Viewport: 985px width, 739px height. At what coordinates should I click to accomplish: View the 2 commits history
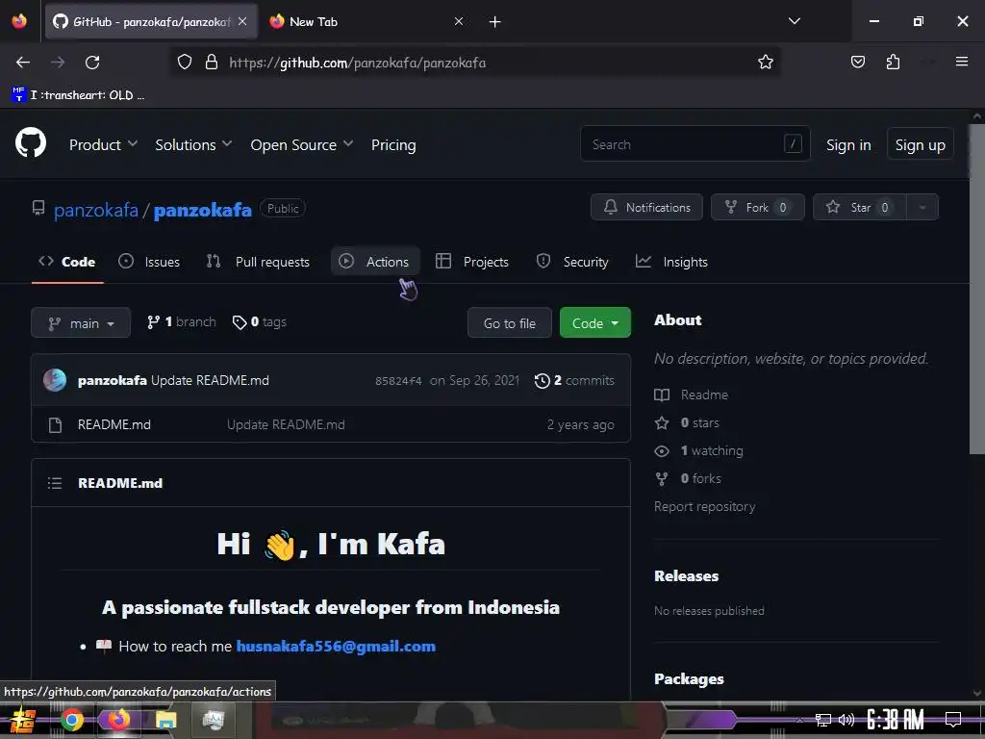(574, 380)
